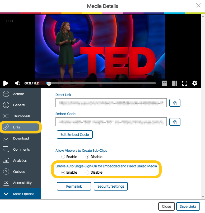
Task: Open Quizzes section
Action: [21, 172]
